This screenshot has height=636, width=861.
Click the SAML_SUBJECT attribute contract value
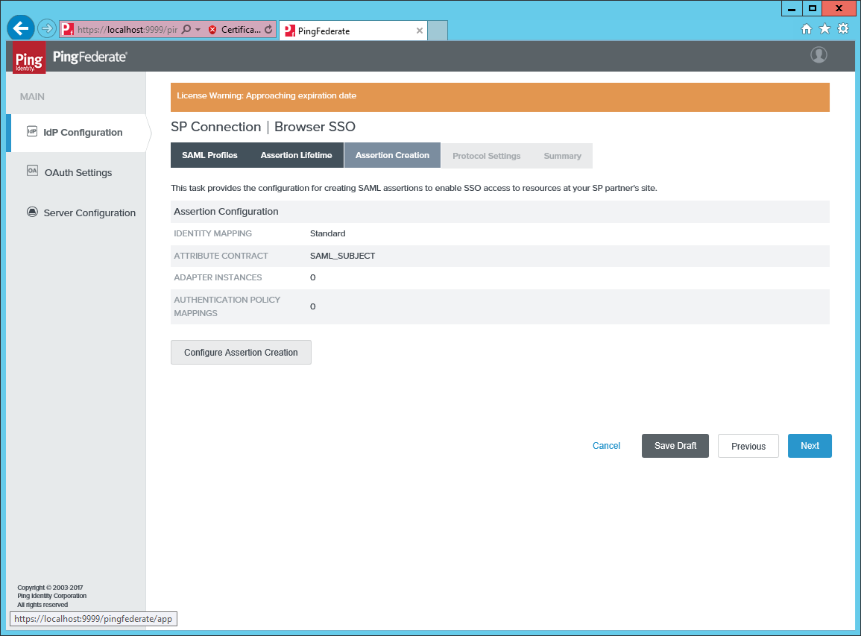(343, 256)
